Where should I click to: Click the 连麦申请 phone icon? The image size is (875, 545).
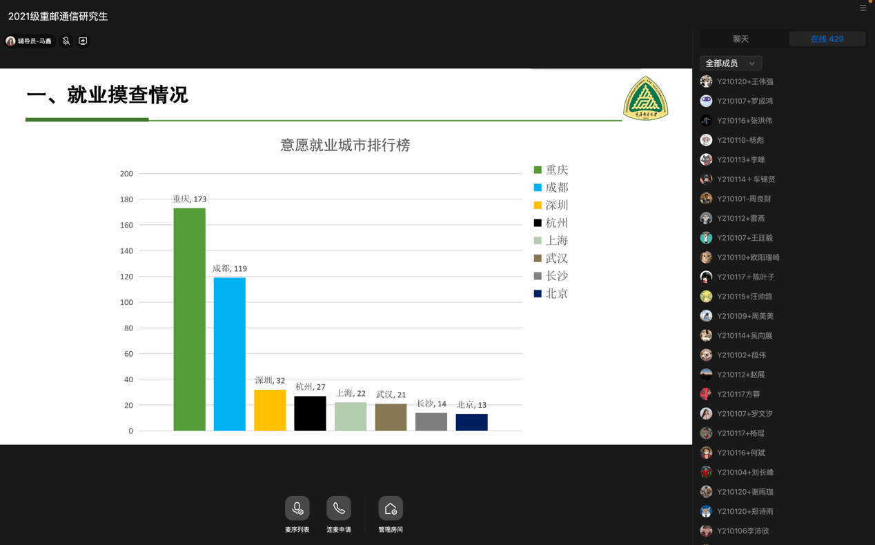click(x=339, y=509)
